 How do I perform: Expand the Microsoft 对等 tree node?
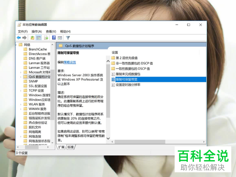tap(21, 72)
